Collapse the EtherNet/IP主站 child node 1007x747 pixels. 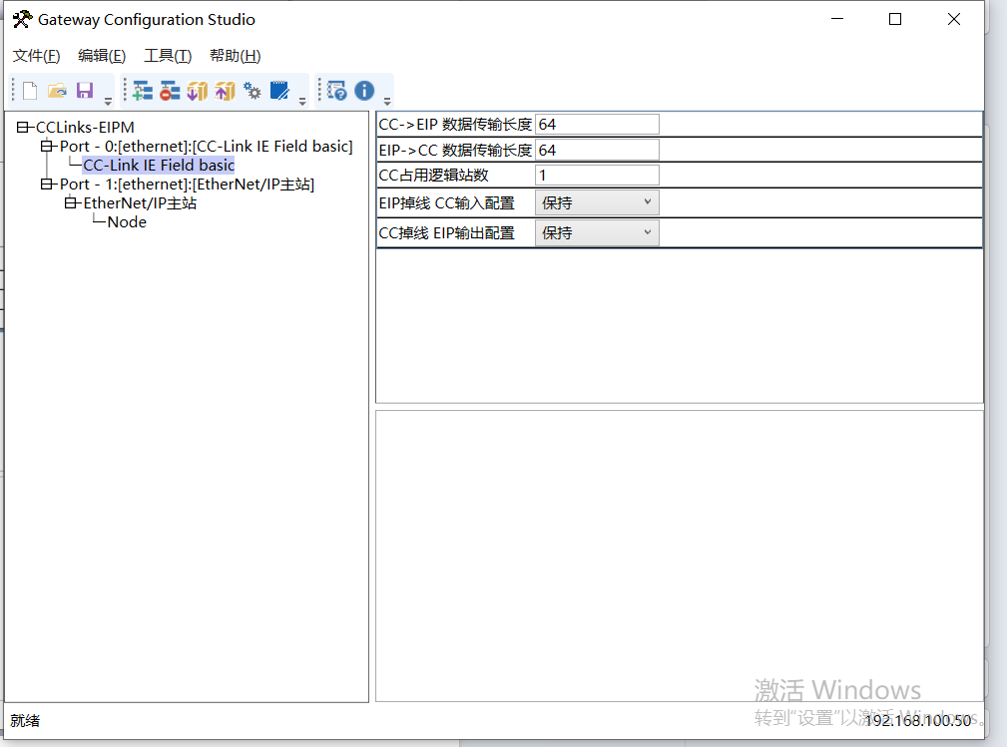[x=70, y=203]
